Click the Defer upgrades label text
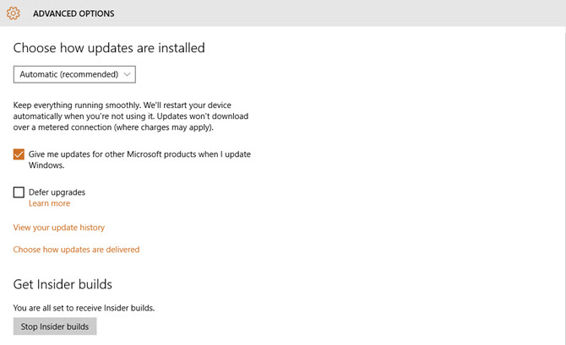 tap(57, 192)
